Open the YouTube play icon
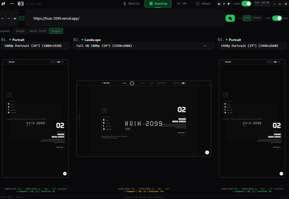The height and width of the screenshot is (199, 289). coord(229,4)
